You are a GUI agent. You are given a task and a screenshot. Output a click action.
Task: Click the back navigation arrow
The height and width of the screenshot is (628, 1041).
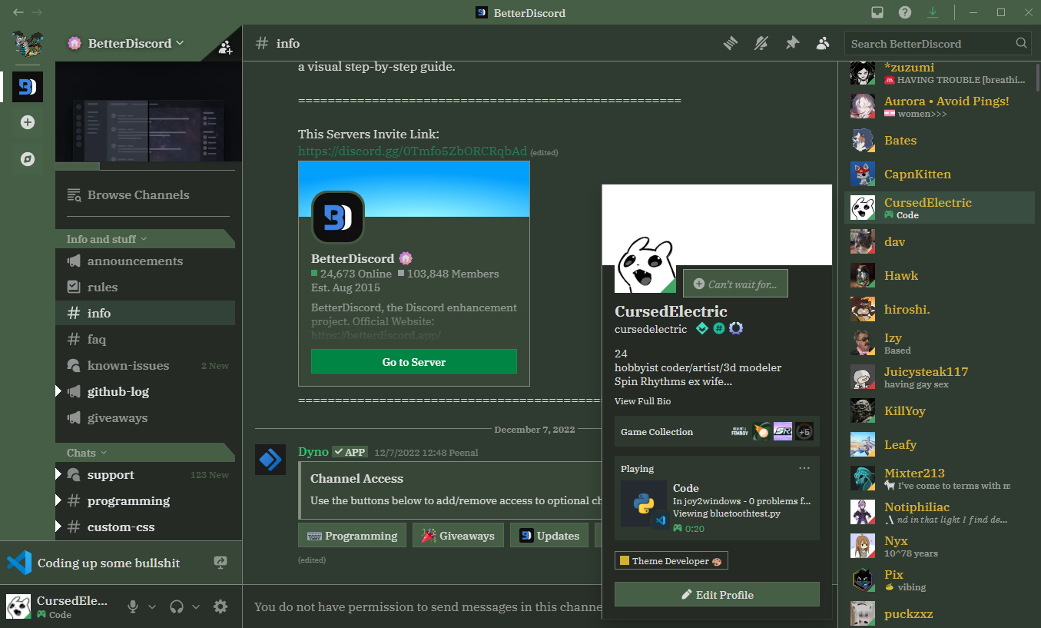(x=18, y=12)
